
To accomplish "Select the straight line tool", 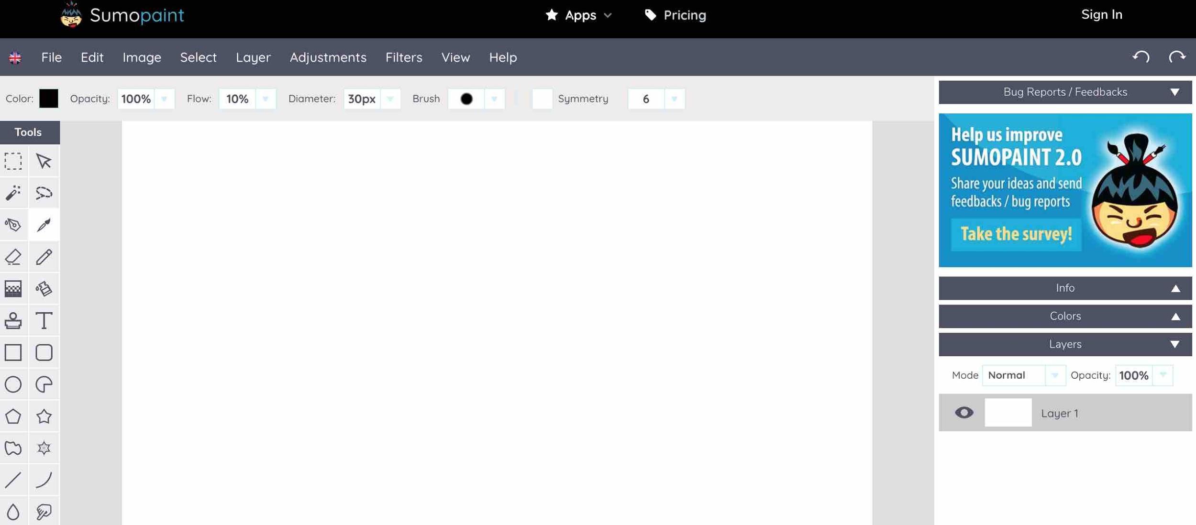I will [13, 480].
